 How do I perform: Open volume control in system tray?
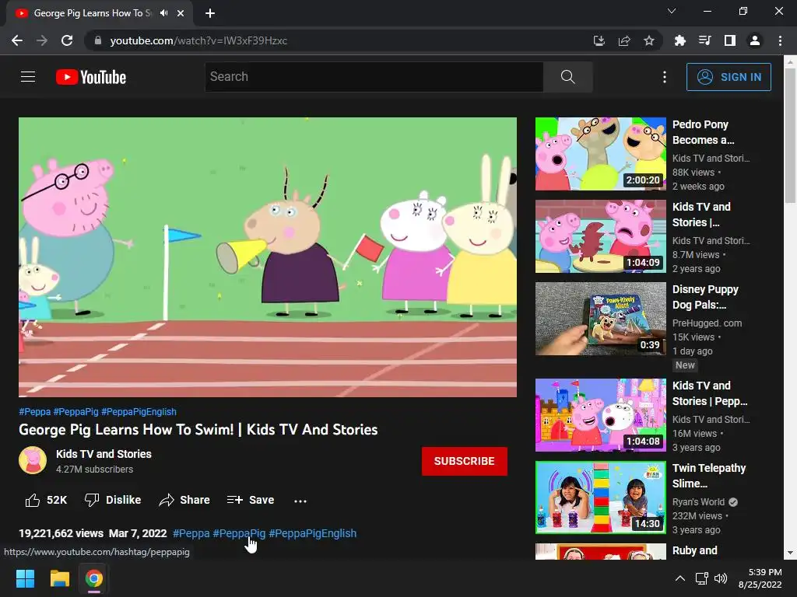[720, 578]
